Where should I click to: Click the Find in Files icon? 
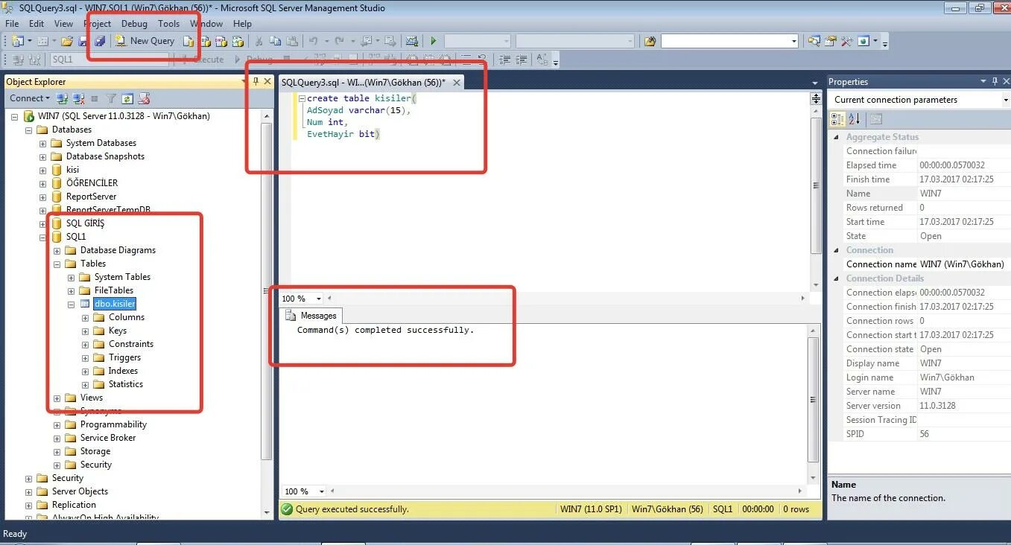[650, 41]
